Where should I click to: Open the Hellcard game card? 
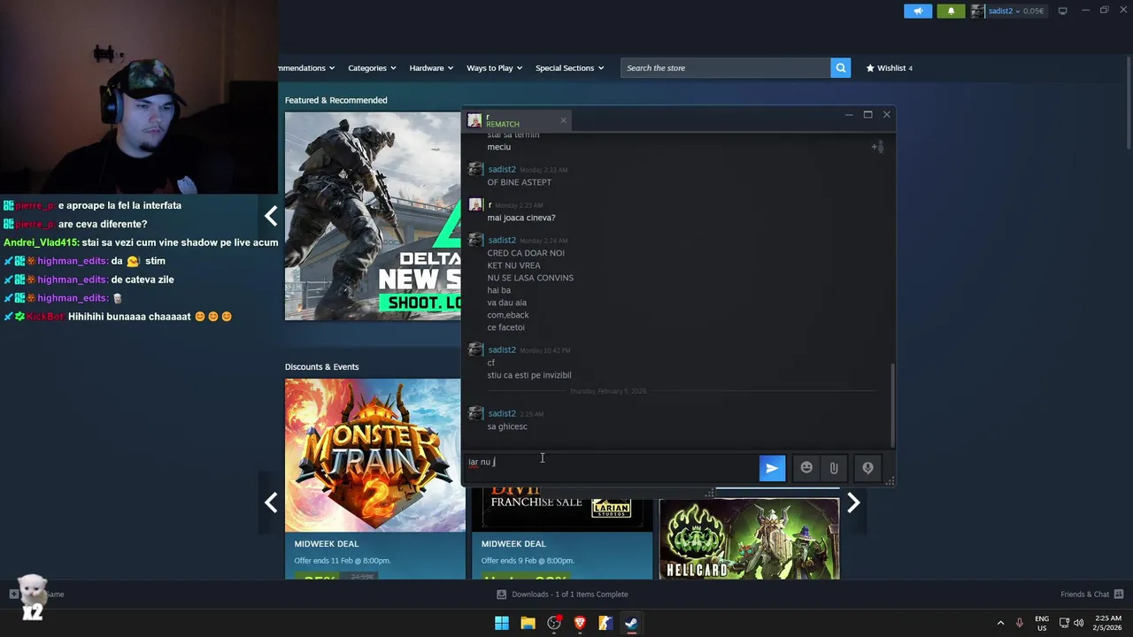tap(749, 539)
